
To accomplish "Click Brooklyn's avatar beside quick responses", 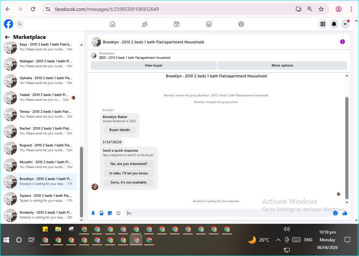I will pyautogui.click(x=95, y=187).
